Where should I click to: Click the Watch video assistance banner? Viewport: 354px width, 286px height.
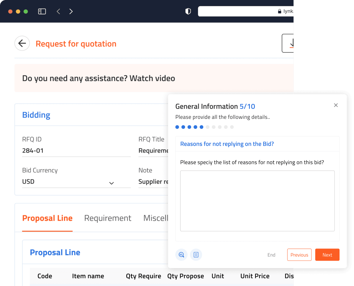point(154,78)
